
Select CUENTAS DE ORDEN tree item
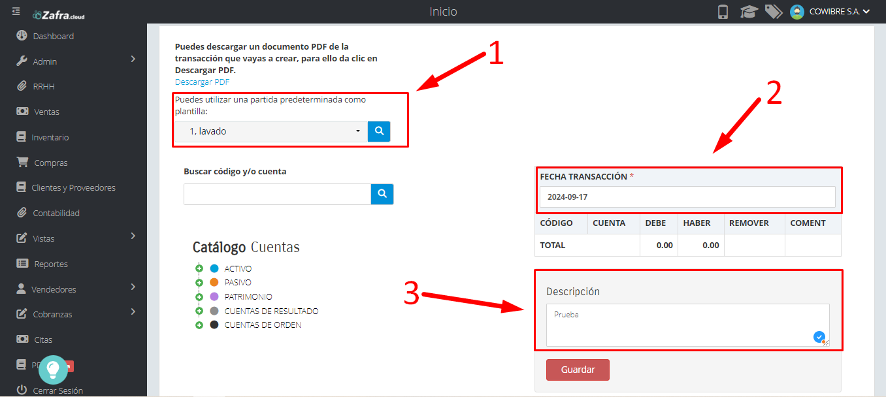pyautogui.click(x=263, y=325)
